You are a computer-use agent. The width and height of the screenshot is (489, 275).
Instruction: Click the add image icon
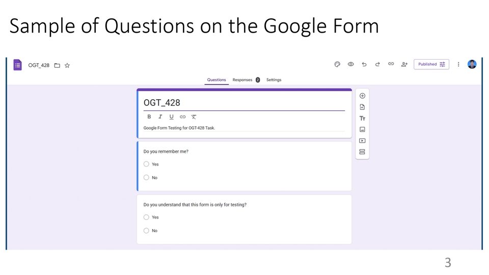click(x=362, y=129)
